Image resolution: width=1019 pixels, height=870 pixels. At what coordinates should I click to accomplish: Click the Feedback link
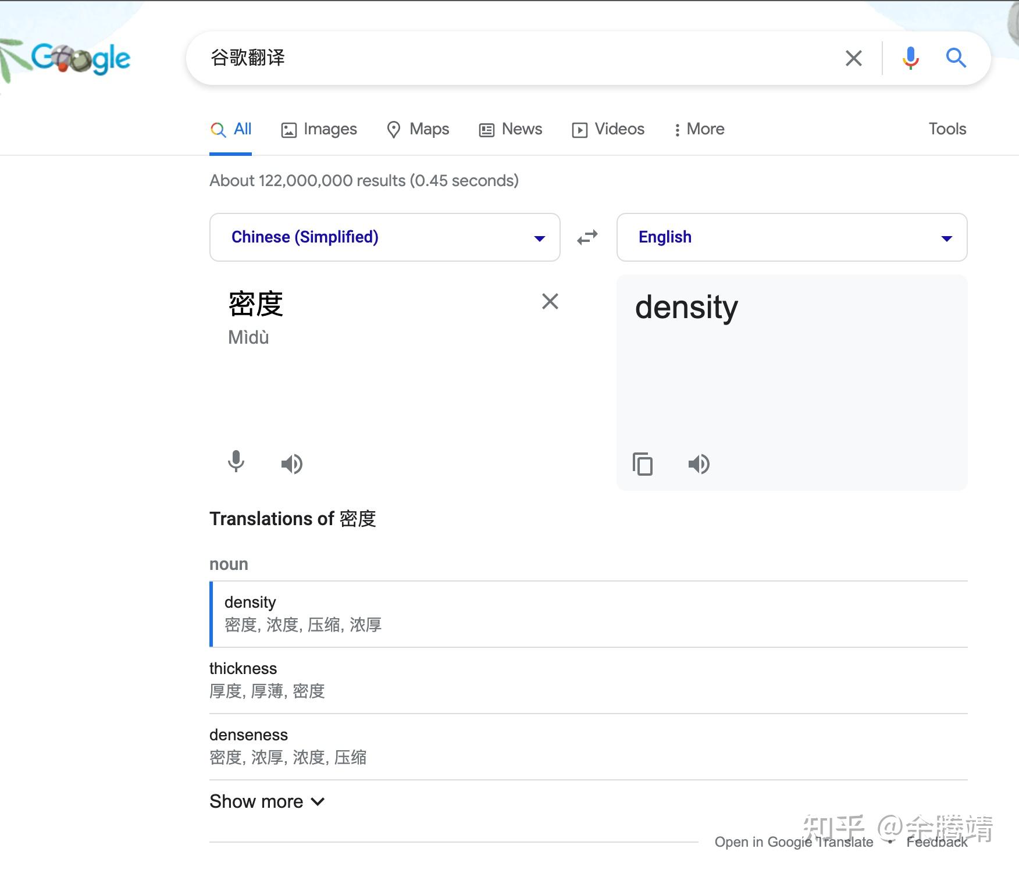[936, 842]
